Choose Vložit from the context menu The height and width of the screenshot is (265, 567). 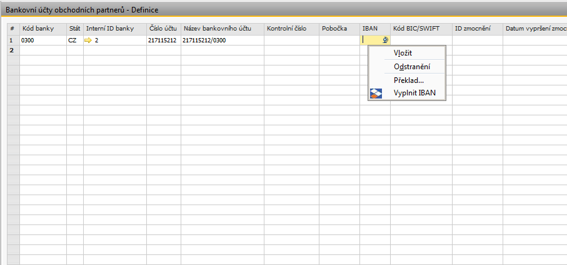pyautogui.click(x=403, y=53)
